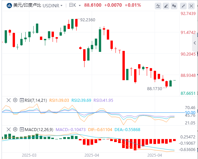Click the 90.2045 price axis label
This screenshot has height=159, width=198.
188,54
